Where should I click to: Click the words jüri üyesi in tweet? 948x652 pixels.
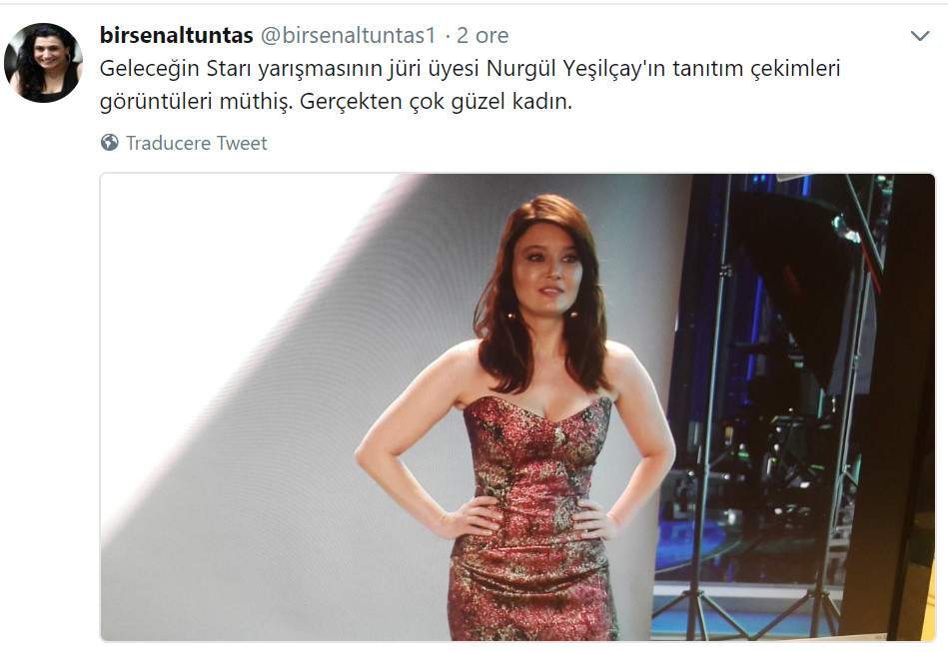[x=435, y=69]
